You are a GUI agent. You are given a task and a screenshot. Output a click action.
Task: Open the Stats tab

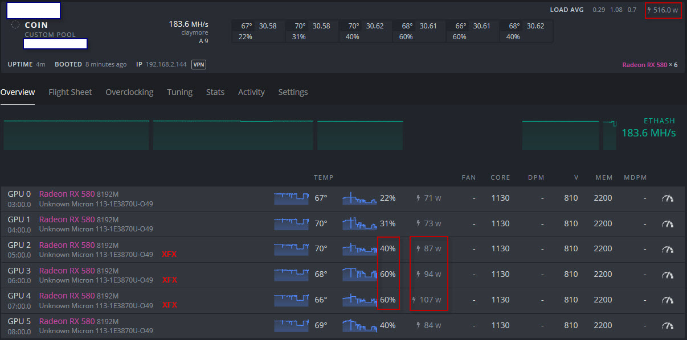215,92
